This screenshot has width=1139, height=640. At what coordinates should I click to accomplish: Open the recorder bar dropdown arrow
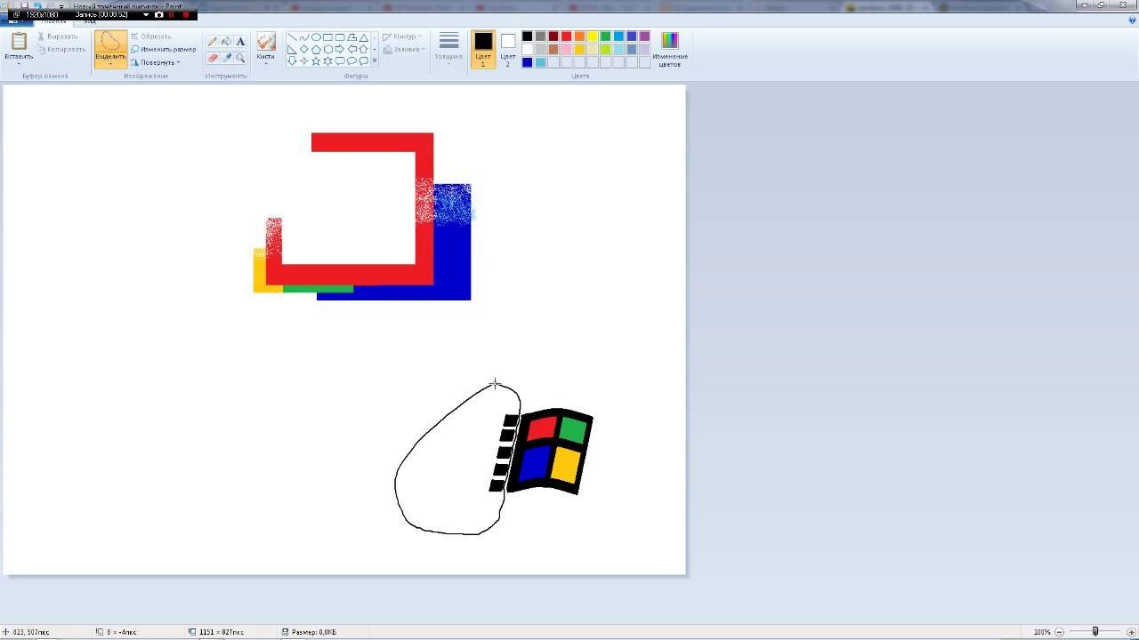click(146, 15)
